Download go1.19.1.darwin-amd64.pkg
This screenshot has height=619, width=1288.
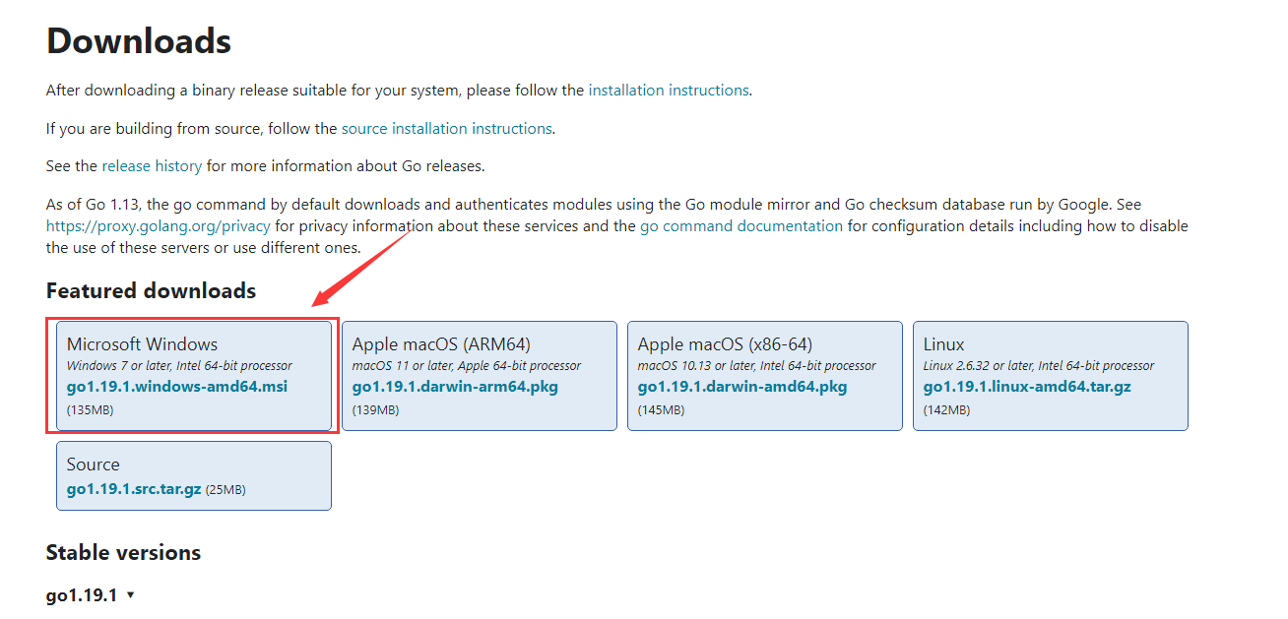pyautogui.click(x=742, y=387)
